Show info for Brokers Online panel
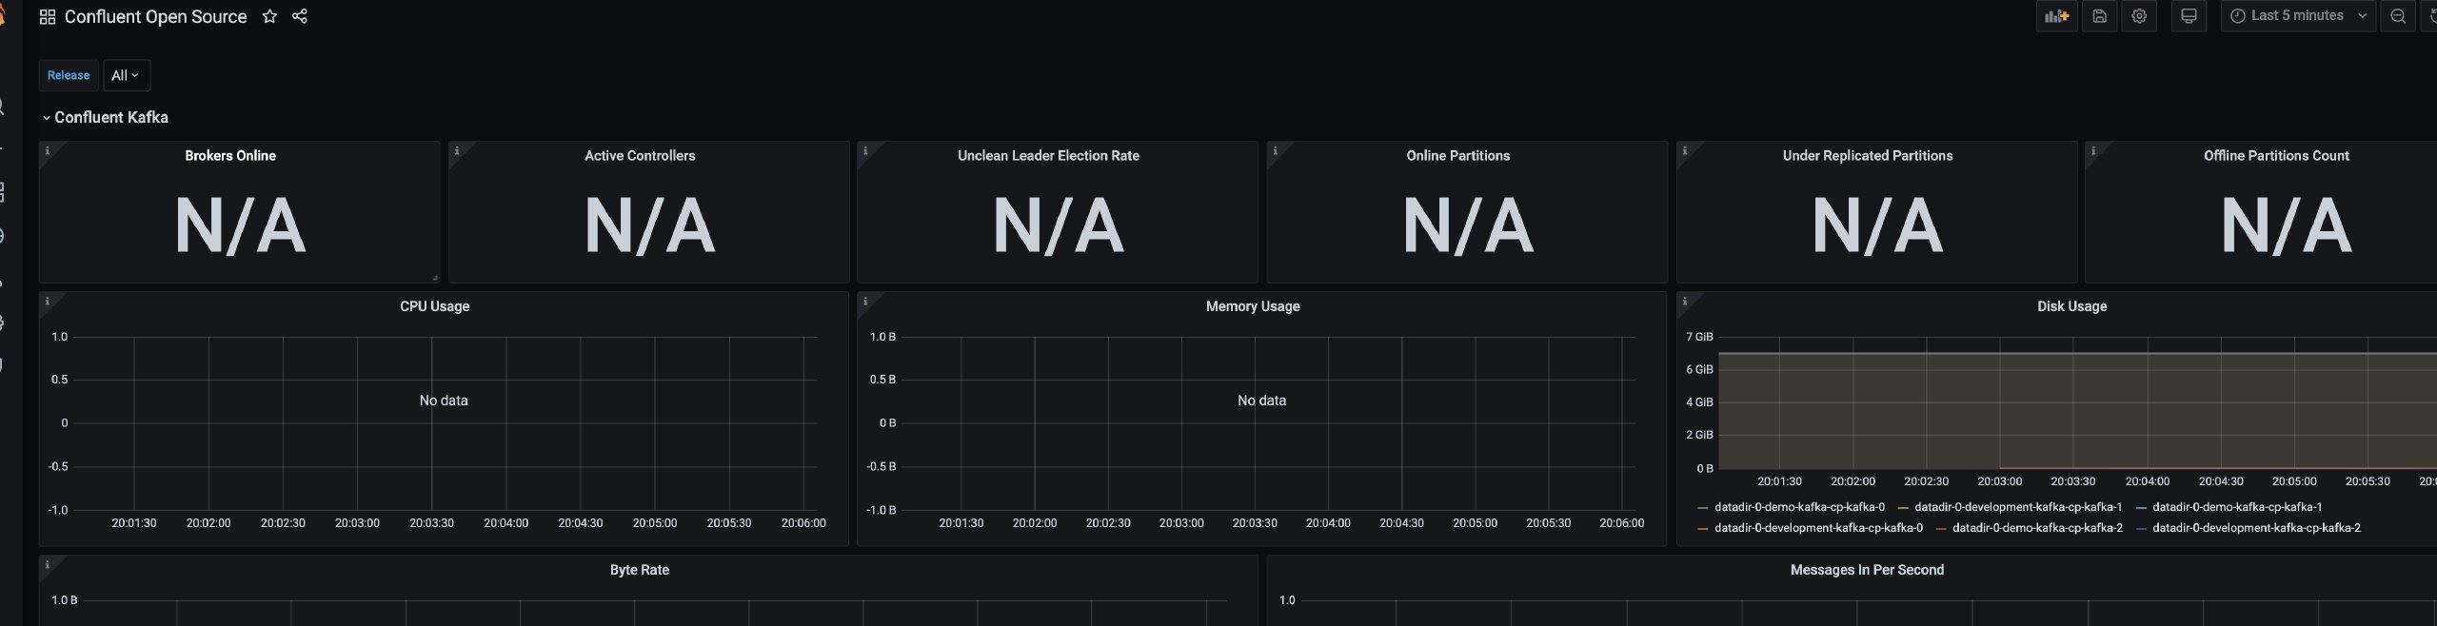This screenshot has width=2437, height=626. coord(47,150)
